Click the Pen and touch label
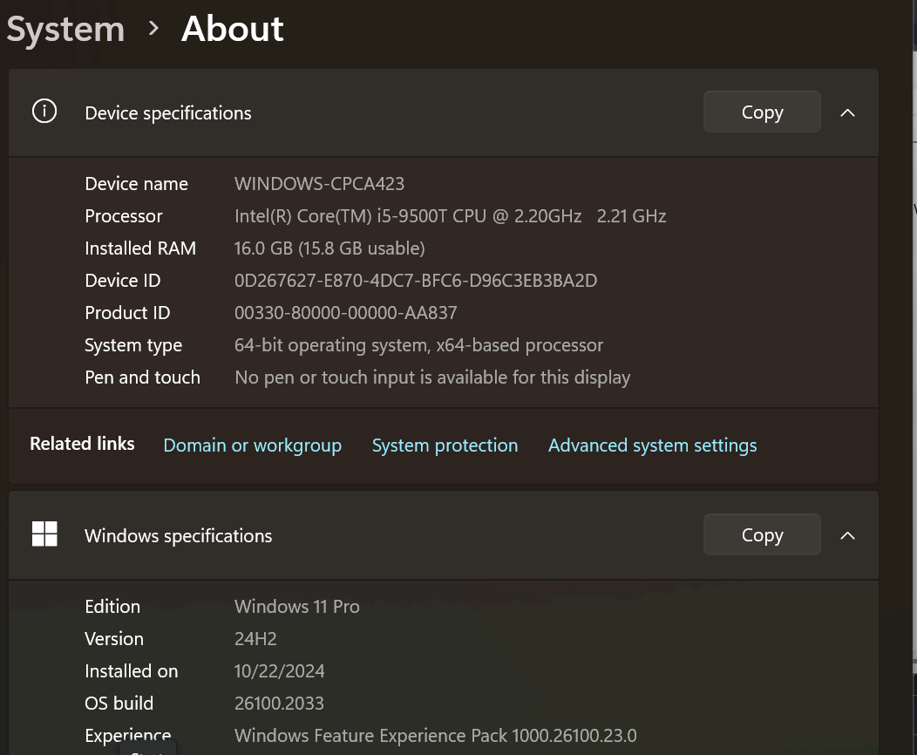This screenshot has height=755, width=917. [x=143, y=377]
